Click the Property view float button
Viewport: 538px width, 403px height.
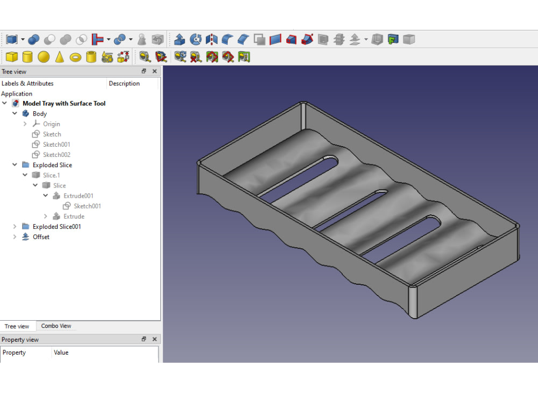(x=144, y=339)
